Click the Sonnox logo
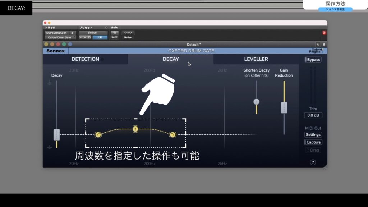 (x=56, y=51)
